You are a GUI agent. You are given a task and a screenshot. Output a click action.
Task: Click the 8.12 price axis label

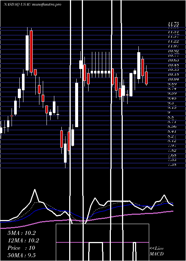coord(172,141)
